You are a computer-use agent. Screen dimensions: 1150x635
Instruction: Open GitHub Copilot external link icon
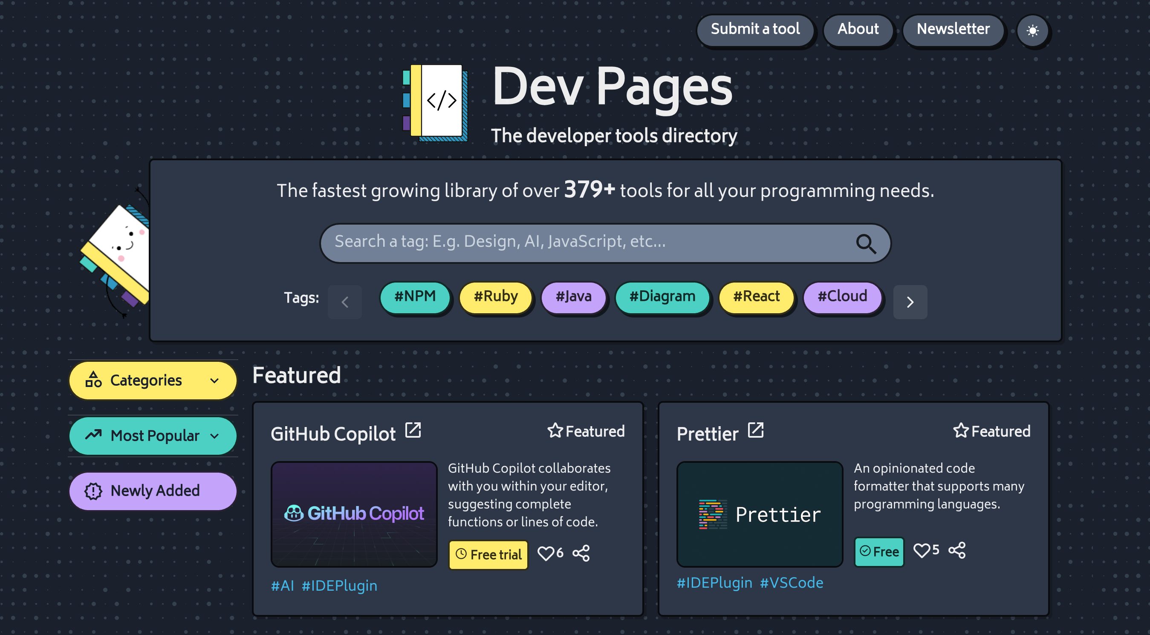pos(413,430)
